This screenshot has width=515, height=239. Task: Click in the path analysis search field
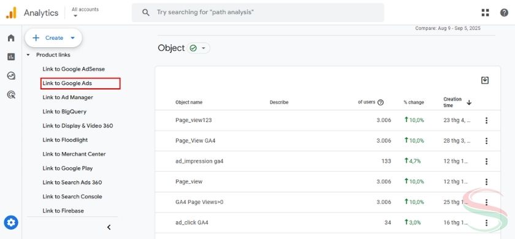(258, 12)
